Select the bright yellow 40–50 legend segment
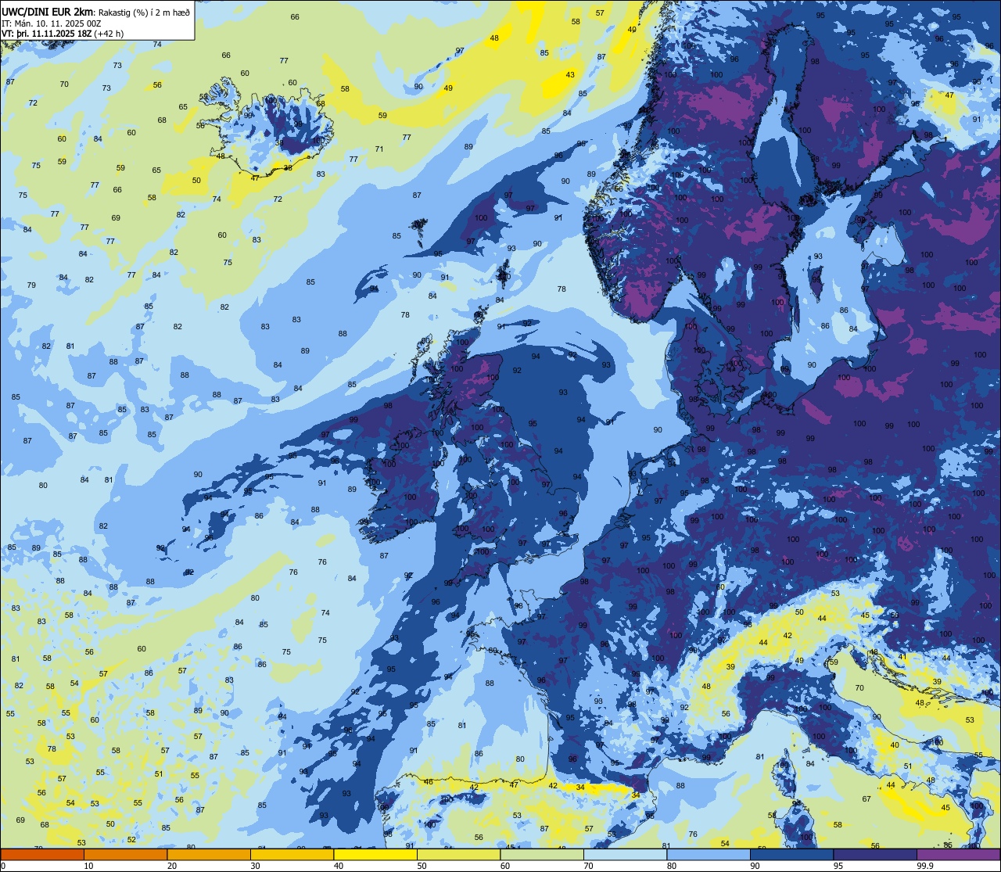The height and width of the screenshot is (872, 1001). pos(375,855)
